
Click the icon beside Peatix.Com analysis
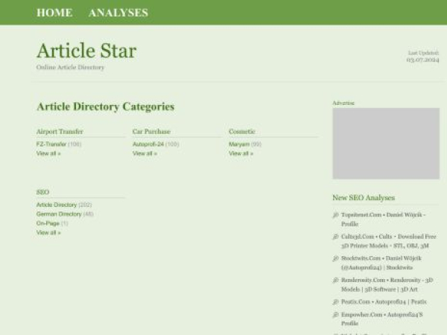click(335, 302)
